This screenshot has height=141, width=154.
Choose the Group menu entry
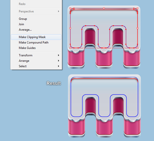[x=36, y=19]
